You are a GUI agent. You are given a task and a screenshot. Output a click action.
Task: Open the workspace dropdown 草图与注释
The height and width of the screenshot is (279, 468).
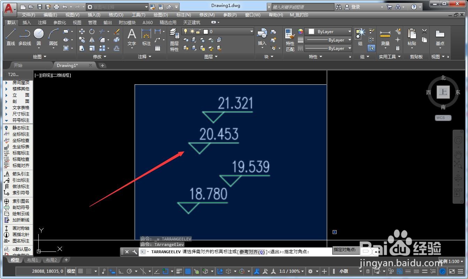[x=118, y=7]
